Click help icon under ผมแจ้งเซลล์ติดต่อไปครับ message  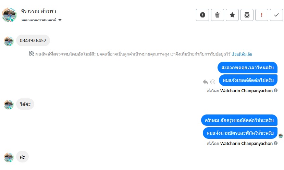pyautogui.click(x=275, y=90)
